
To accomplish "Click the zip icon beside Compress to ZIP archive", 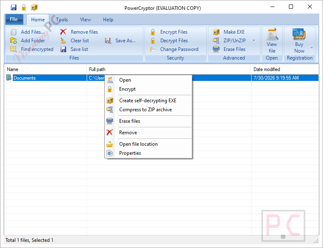I will tap(110, 110).
